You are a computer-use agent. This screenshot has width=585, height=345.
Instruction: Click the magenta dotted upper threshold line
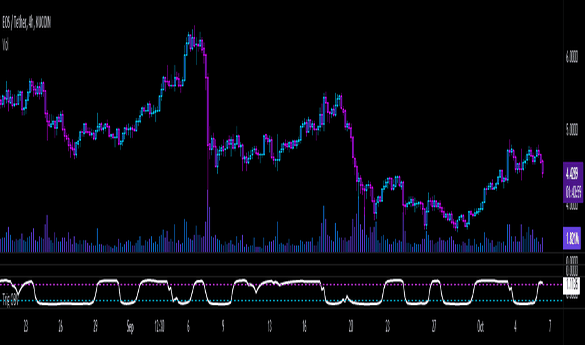pos(281,285)
